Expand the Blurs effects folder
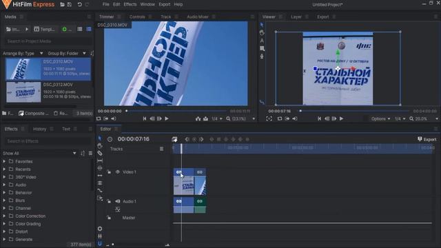441x248 pixels. tap(4, 200)
